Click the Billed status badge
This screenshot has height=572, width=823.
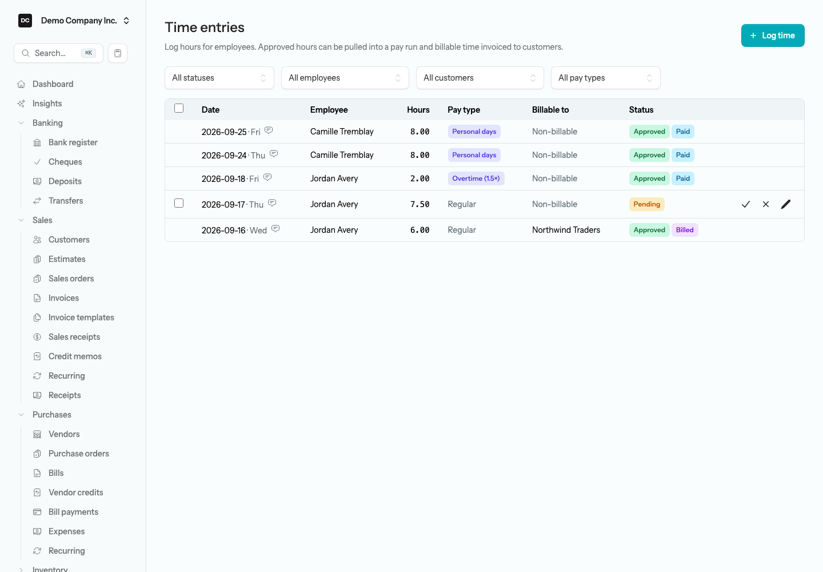click(x=685, y=230)
